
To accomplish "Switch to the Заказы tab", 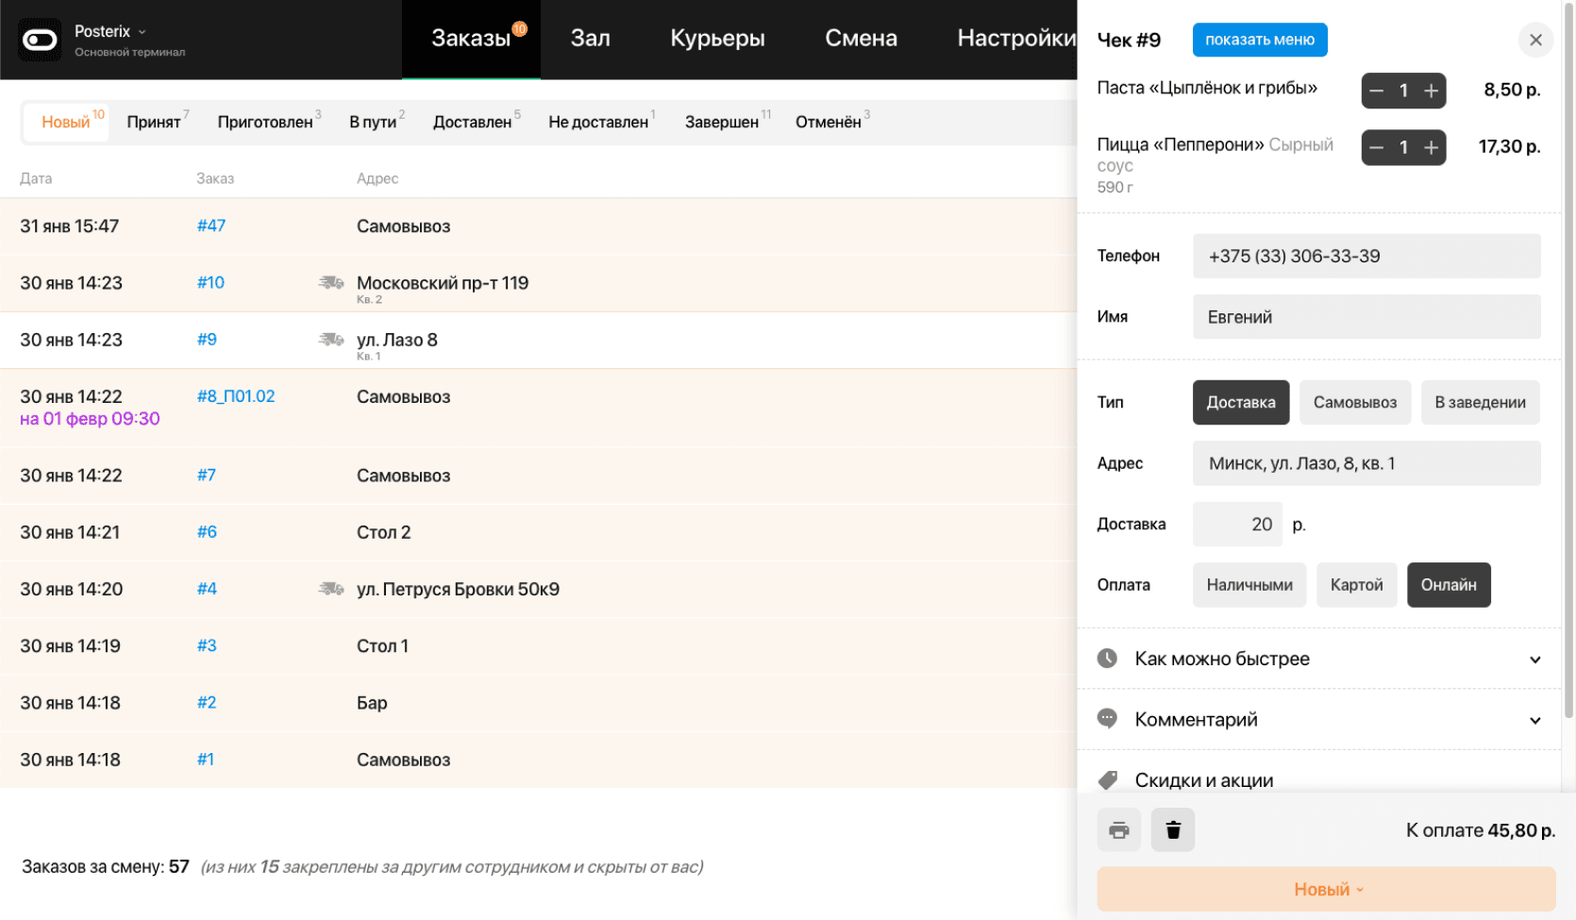I will coord(471,39).
